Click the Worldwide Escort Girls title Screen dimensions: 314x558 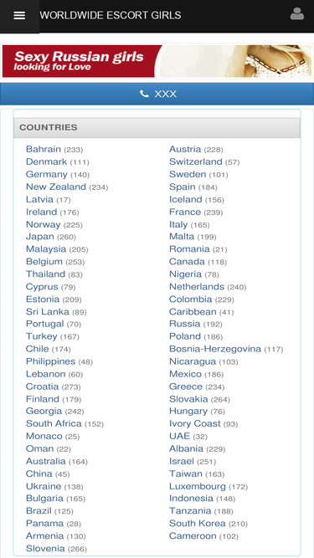click(111, 15)
